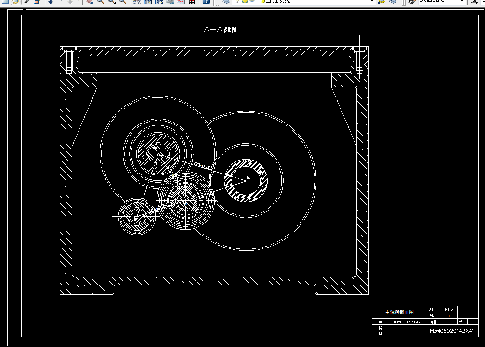
Task: Open the Text Style manager icon
Action: point(412,1)
